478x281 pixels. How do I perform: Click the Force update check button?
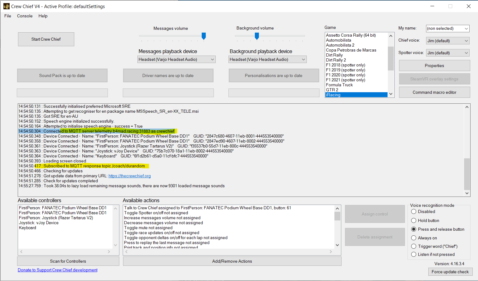point(450,272)
